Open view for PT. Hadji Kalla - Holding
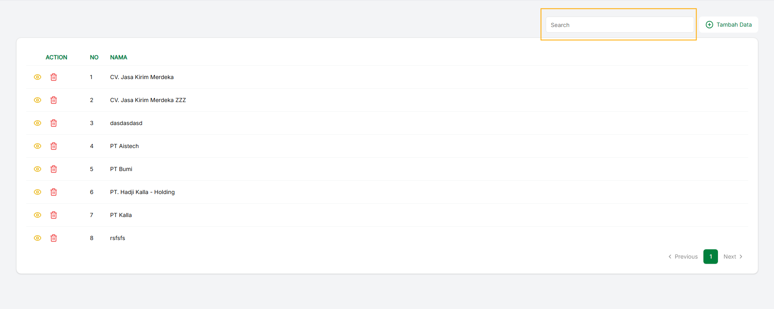The width and height of the screenshot is (774, 309). point(38,192)
